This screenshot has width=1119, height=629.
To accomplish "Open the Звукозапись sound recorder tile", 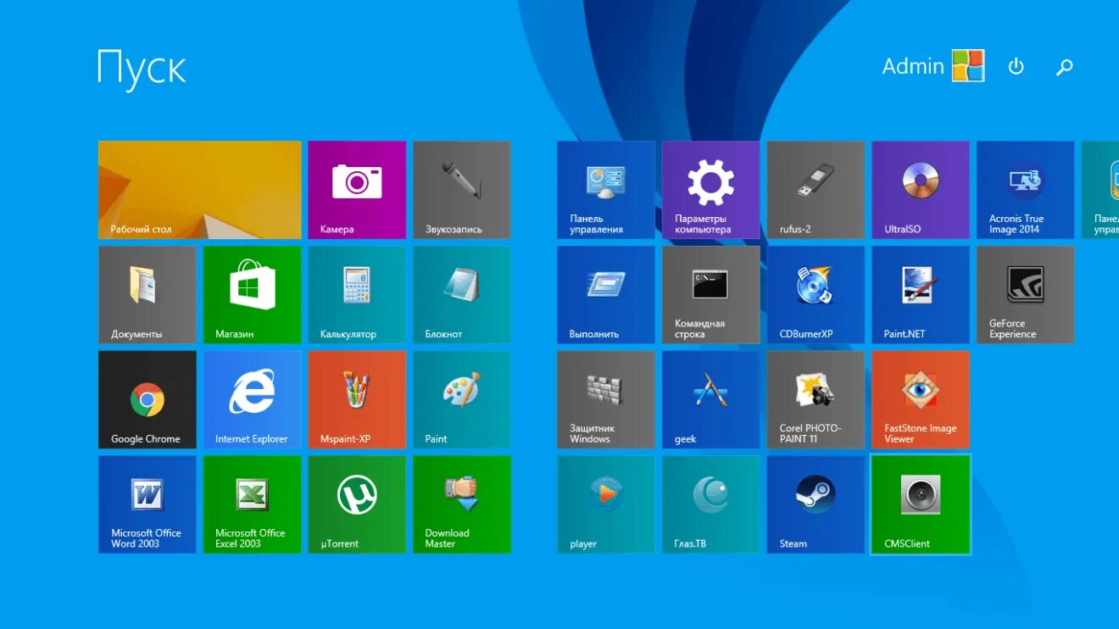I will 462,190.
